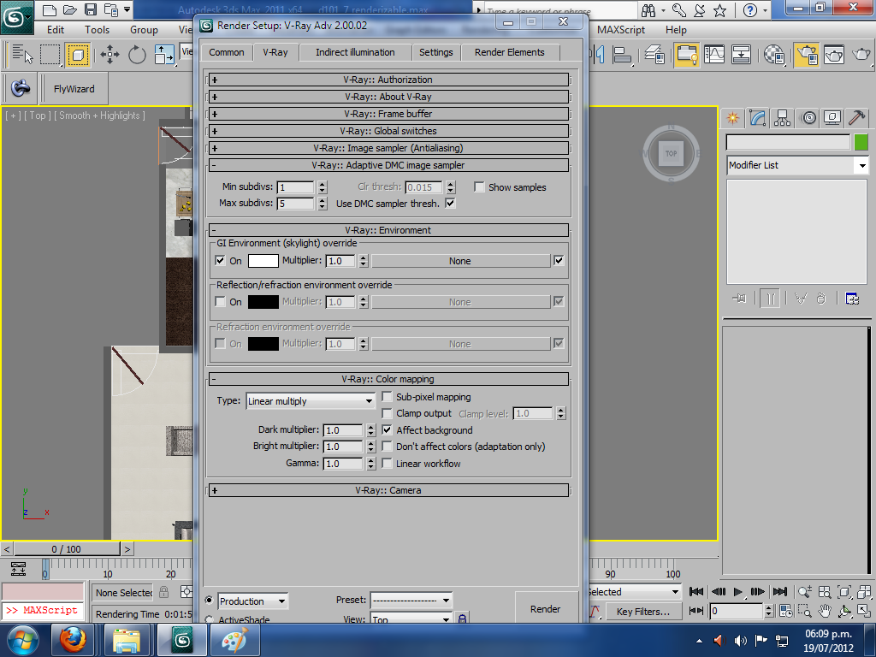
Task: Toggle Use DMC sampler thresh checkbox
Action: click(x=450, y=204)
